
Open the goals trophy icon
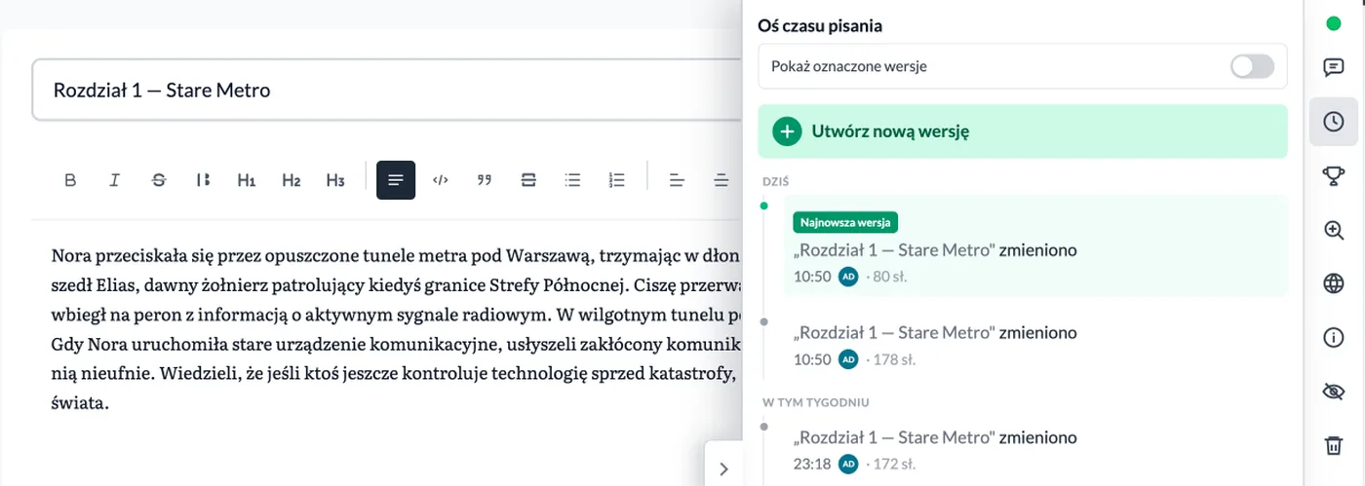(x=1333, y=175)
